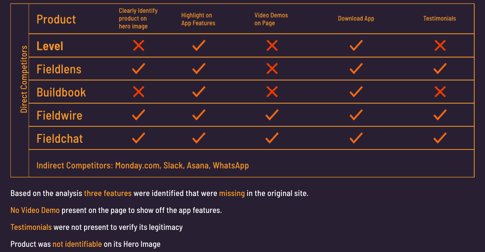Select Fieldlens Testimonials checkmark
This screenshot has width=485, height=252.
(x=440, y=68)
